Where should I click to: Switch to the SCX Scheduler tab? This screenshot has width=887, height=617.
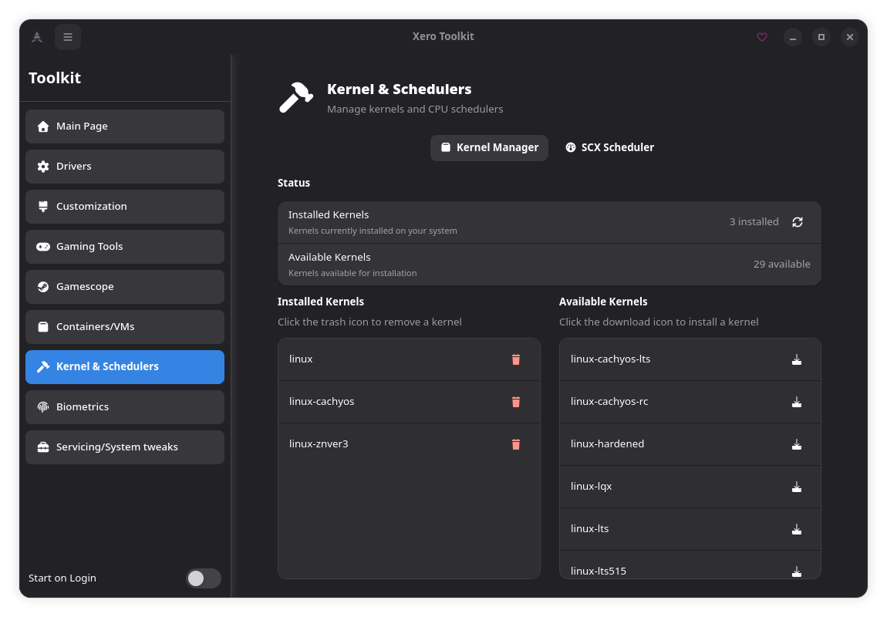click(609, 147)
